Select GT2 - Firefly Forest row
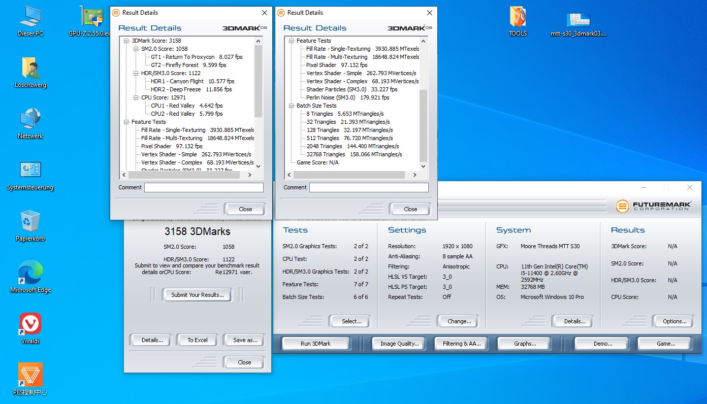Screen dimensions: 707x404 (188, 65)
